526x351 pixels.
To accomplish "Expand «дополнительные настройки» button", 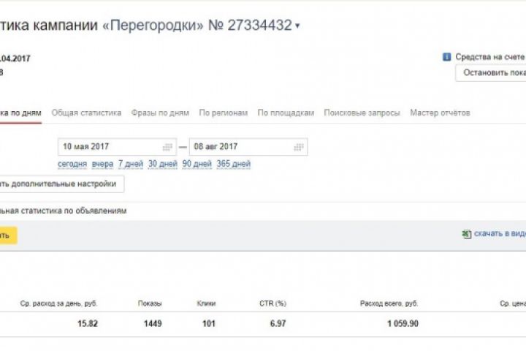I will point(62,184).
